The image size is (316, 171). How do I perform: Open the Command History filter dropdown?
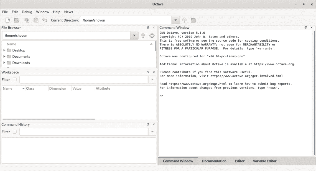click(152, 132)
